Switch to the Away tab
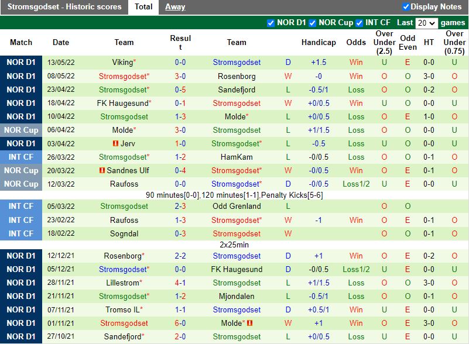This screenshot has width=469, height=344. [175, 7]
